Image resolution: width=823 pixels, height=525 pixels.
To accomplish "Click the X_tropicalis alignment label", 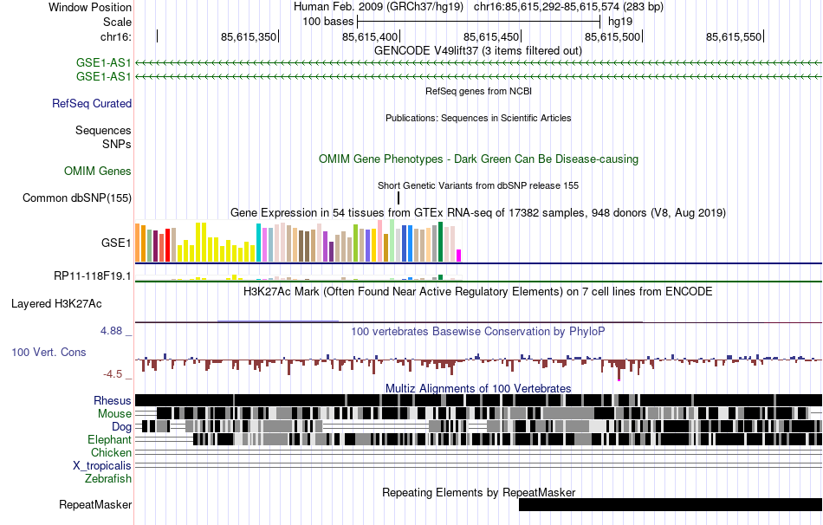I will [102, 466].
